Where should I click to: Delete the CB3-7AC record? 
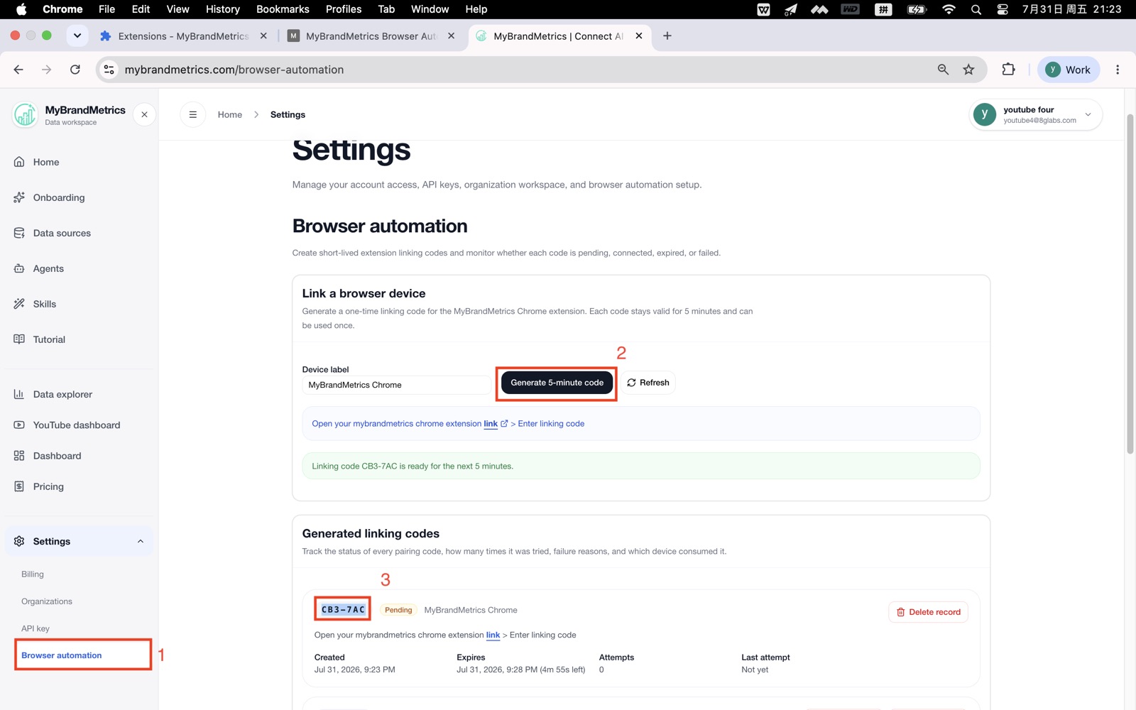click(x=928, y=612)
